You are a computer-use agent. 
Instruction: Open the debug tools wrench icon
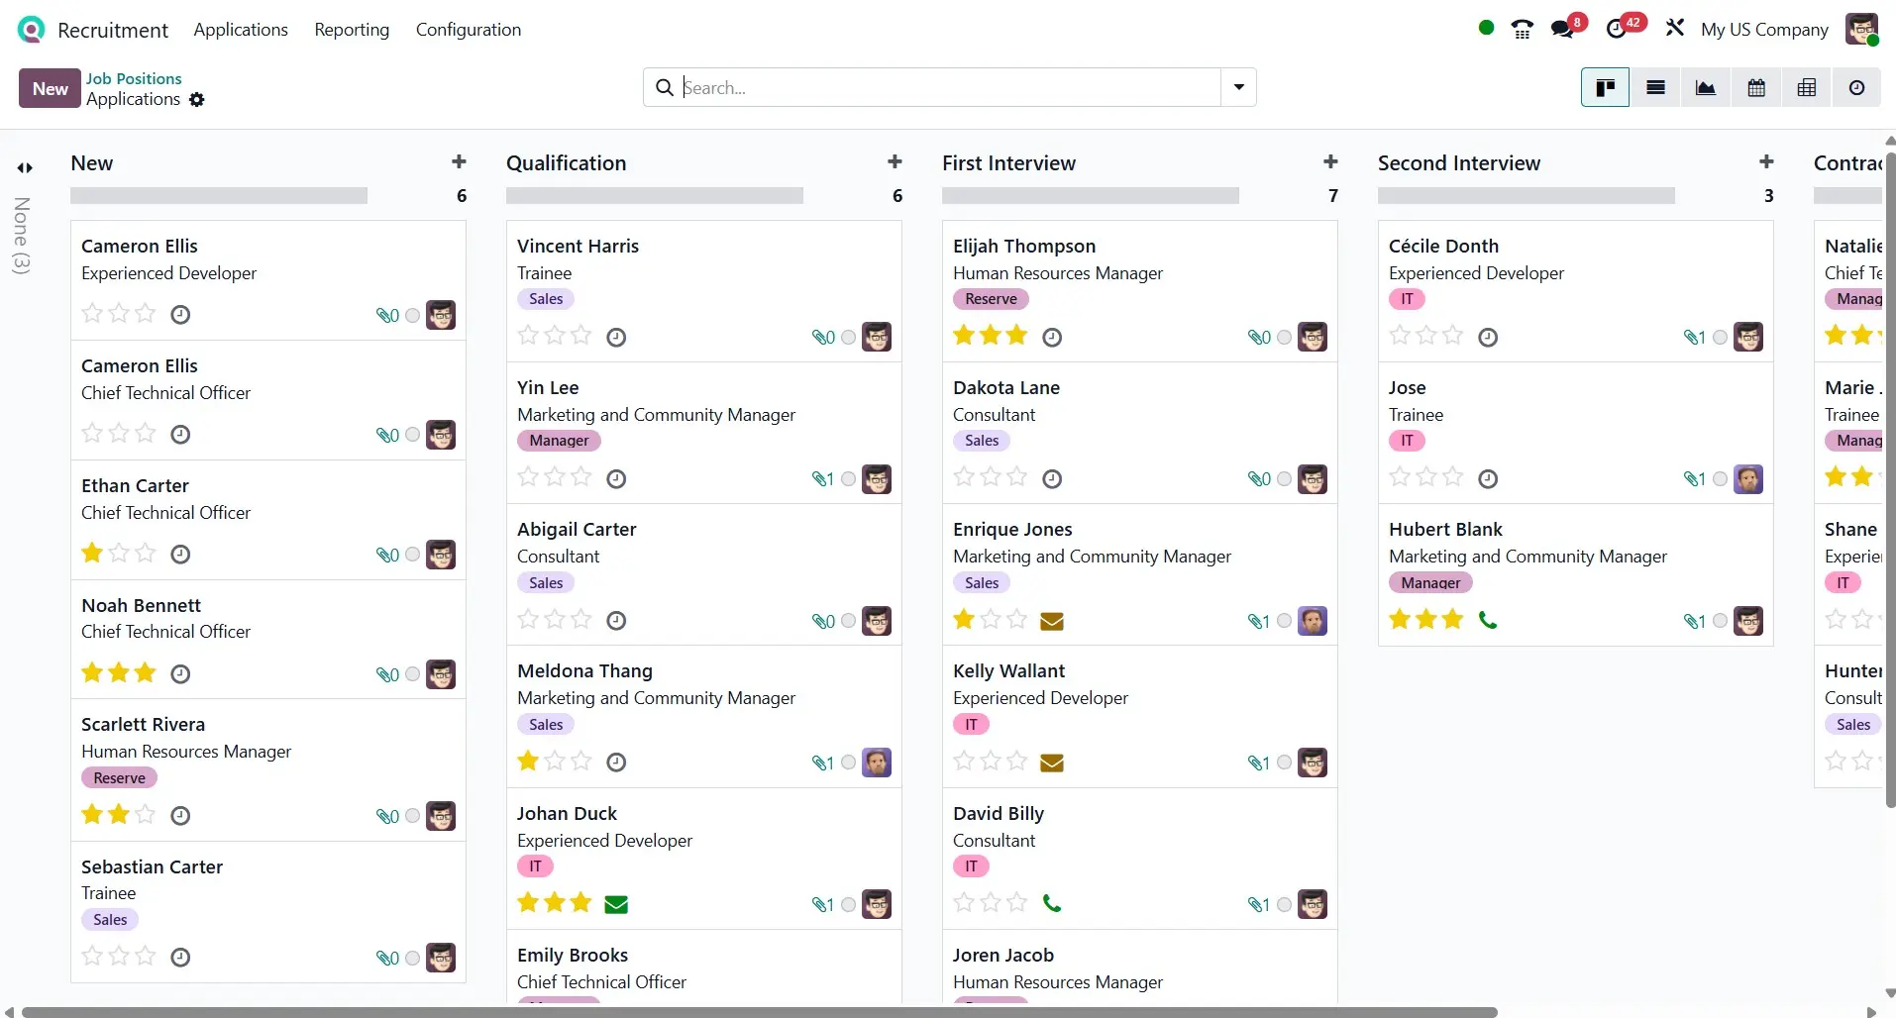pos(1675,29)
